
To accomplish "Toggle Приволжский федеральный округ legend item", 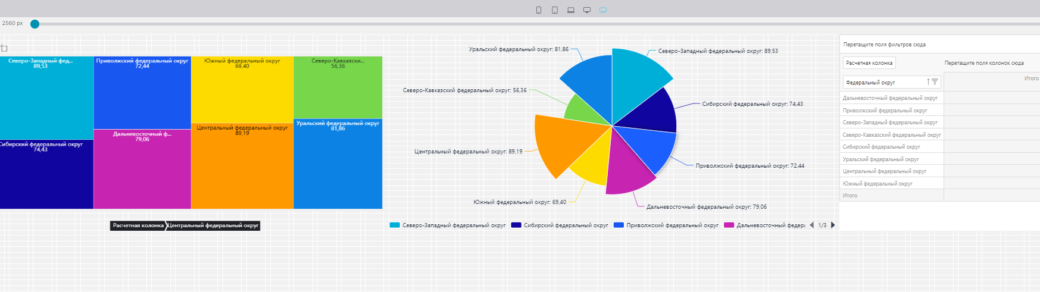I will click(666, 225).
